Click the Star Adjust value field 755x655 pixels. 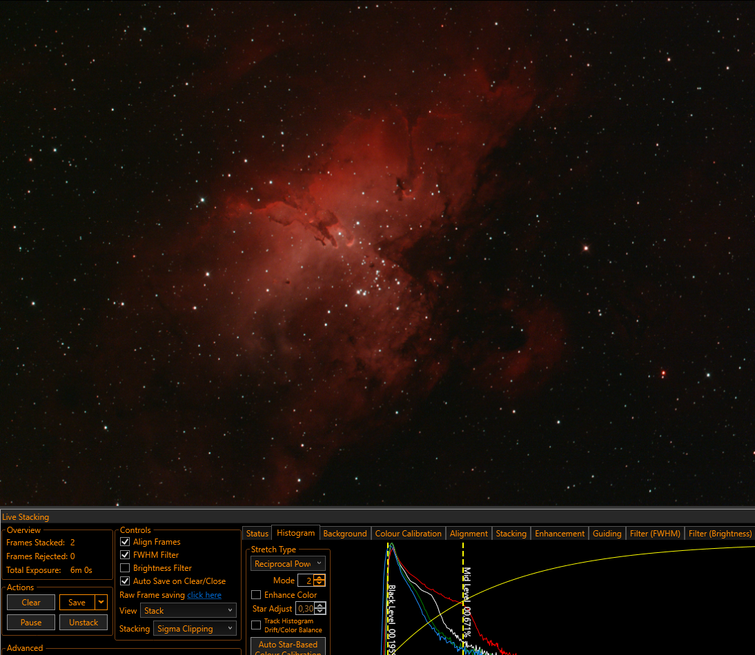coord(305,608)
